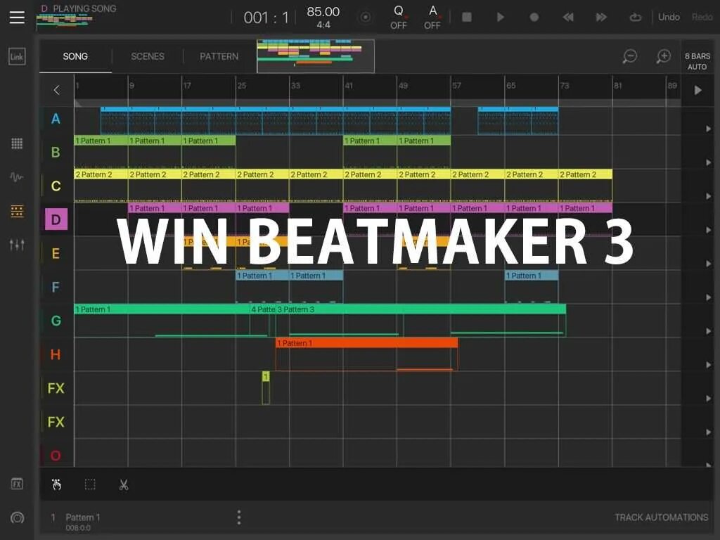
Task: Select track E header
Action: click(x=56, y=253)
